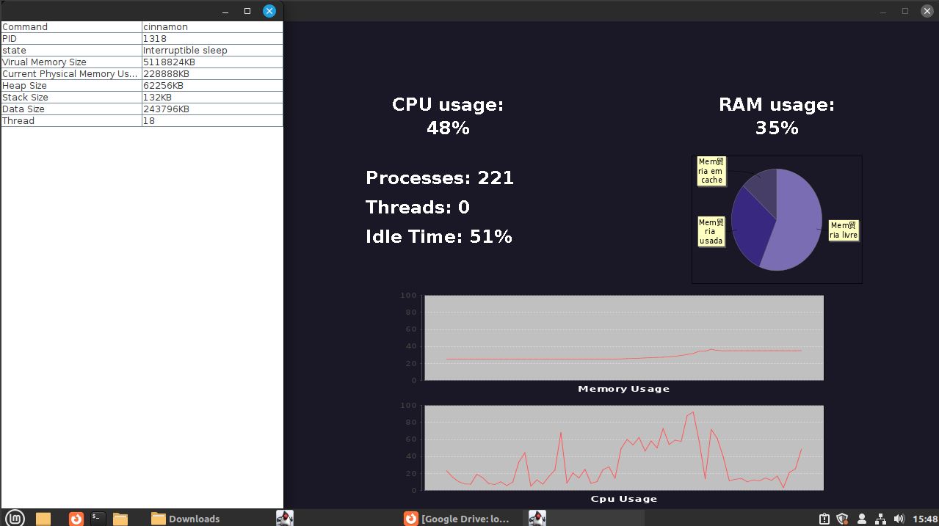This screenshot has height=526, width=939.
Task: Open the update manager tray icon
Action: tap(824, 519)
